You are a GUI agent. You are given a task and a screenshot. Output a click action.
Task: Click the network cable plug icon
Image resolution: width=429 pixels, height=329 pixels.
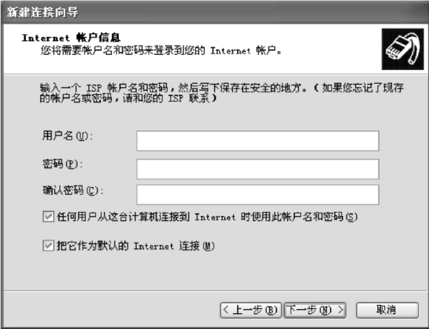point(402,49)
